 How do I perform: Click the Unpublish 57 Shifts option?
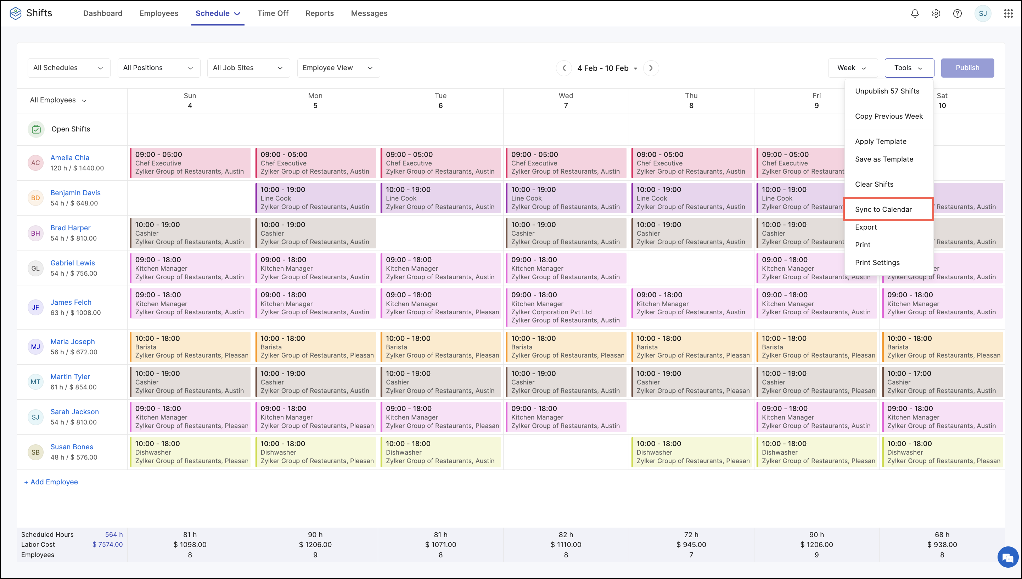887,90
